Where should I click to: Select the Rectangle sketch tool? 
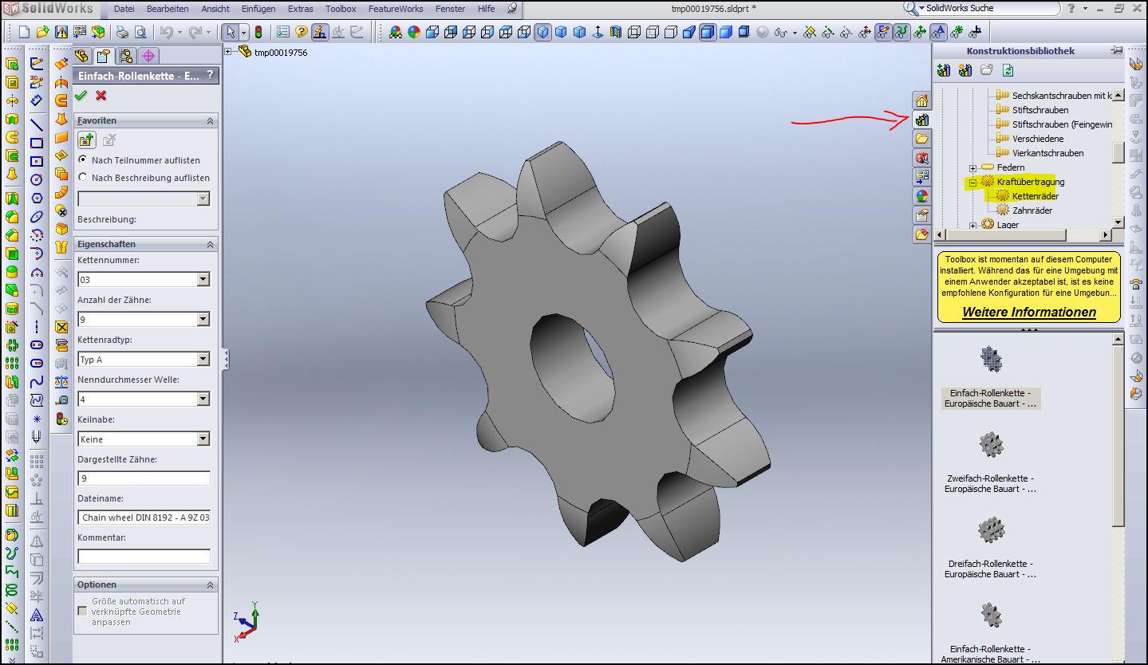pyautogui.click(x=36, y=143)
